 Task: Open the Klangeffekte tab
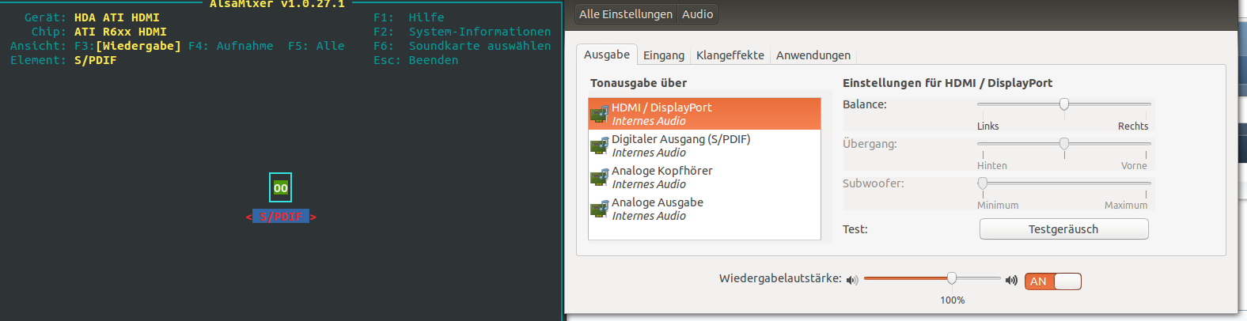pyautogui.click(x=730, y=55)
